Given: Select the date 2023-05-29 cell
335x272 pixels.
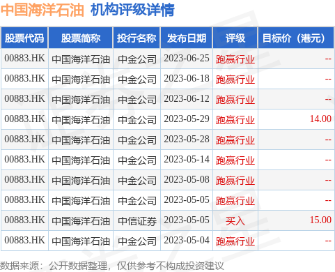Looking at the screenshot, I should pyautogui.click(x=187, y=119).
